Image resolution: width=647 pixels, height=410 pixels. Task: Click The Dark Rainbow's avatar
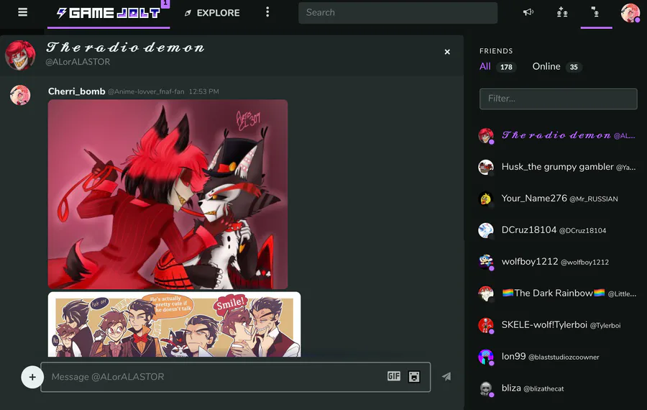pyautogui.click(x=486, y=294)
